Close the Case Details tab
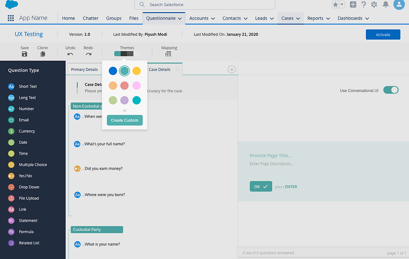Viewport: 409px width, 259px height. pos(177,70)
